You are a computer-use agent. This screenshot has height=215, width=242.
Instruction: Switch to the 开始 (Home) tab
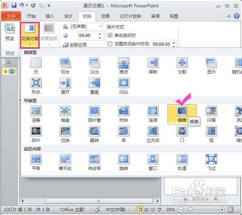[x=31, y=16]
